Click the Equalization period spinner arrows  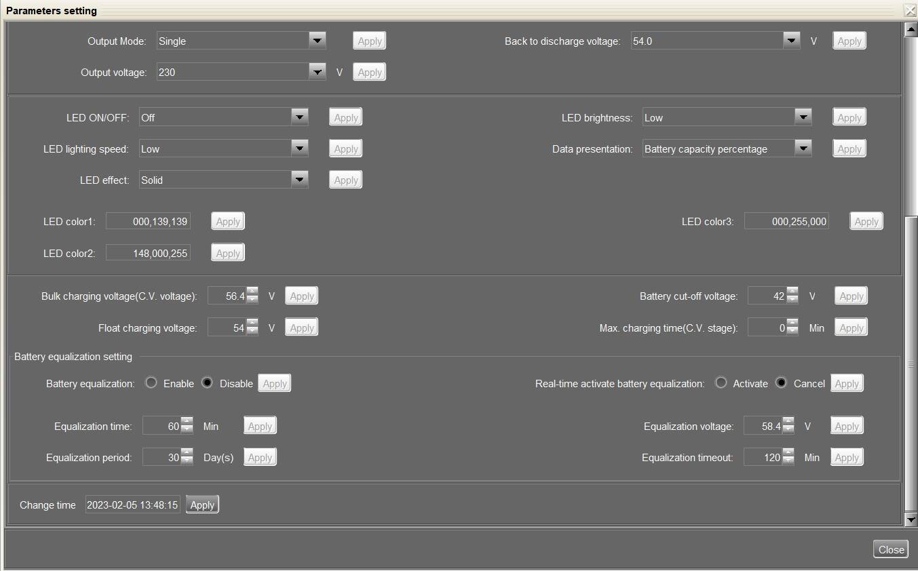187,457
